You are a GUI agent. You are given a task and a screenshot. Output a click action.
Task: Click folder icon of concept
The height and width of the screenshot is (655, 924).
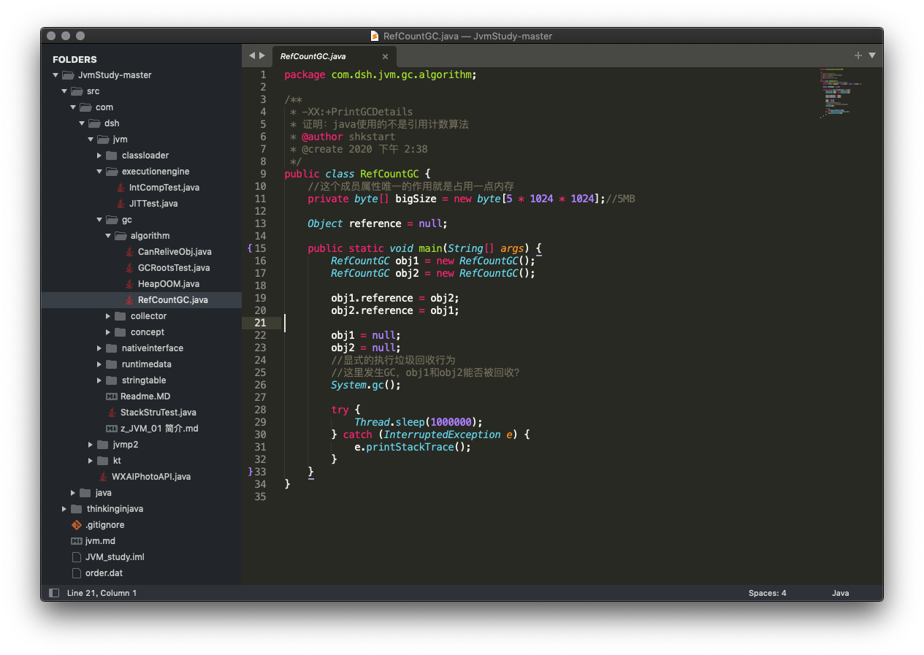[120, 332]
